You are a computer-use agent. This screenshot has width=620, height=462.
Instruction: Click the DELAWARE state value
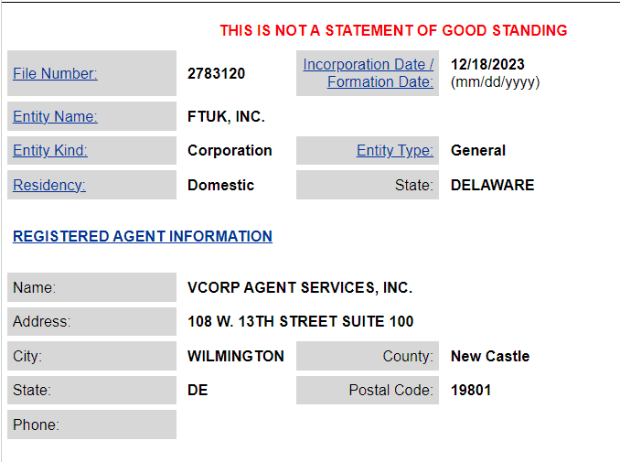click(x=492, y=185)
